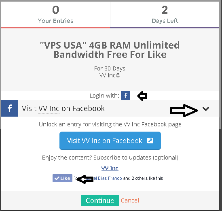
Task: Click the external link icon inside the blue button
Action: click(x=150, y=141)
